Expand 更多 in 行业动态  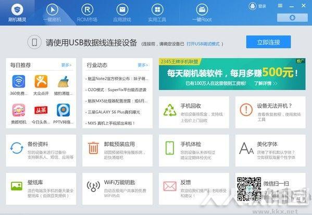143,65
